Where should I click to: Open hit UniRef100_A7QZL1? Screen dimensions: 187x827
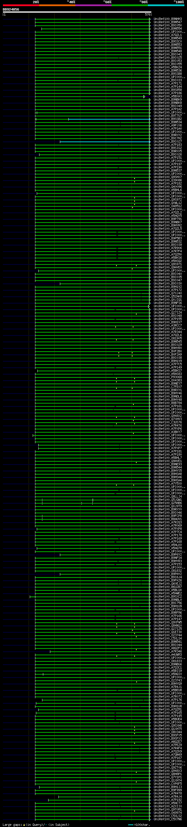[x=168, y=35]
